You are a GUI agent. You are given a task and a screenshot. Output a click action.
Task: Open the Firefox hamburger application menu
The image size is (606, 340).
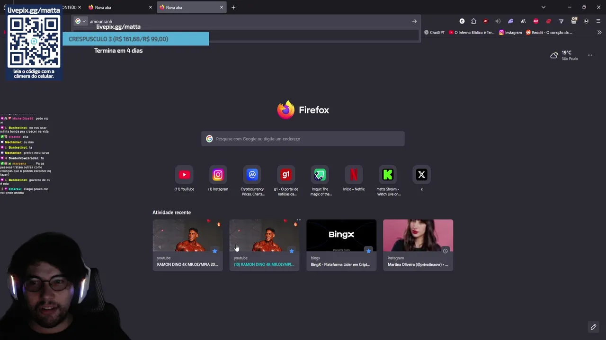tap(598, 21)
